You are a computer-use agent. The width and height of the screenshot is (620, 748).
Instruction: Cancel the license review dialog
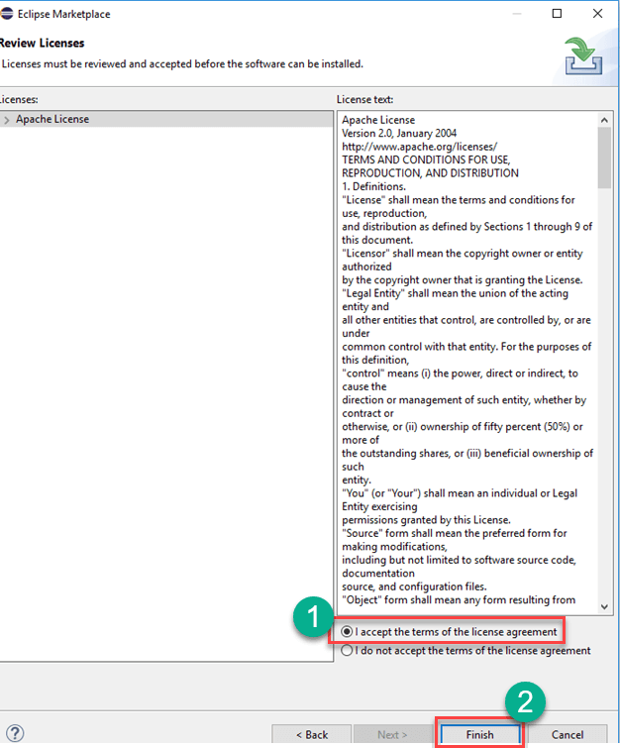coord(567,734)
